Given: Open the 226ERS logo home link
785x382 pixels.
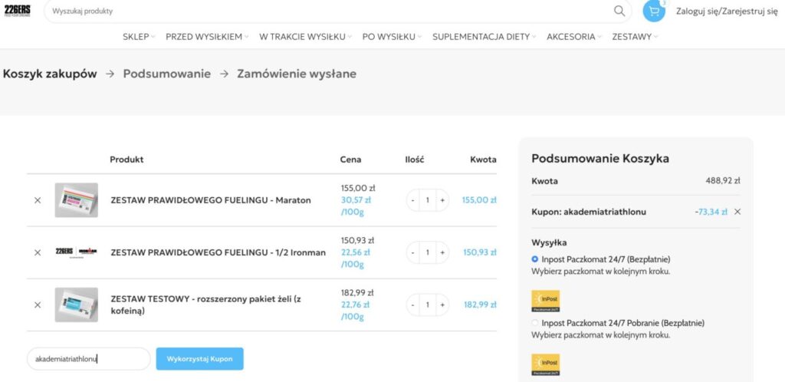Looking at the screenshot, I should point(18,11).
